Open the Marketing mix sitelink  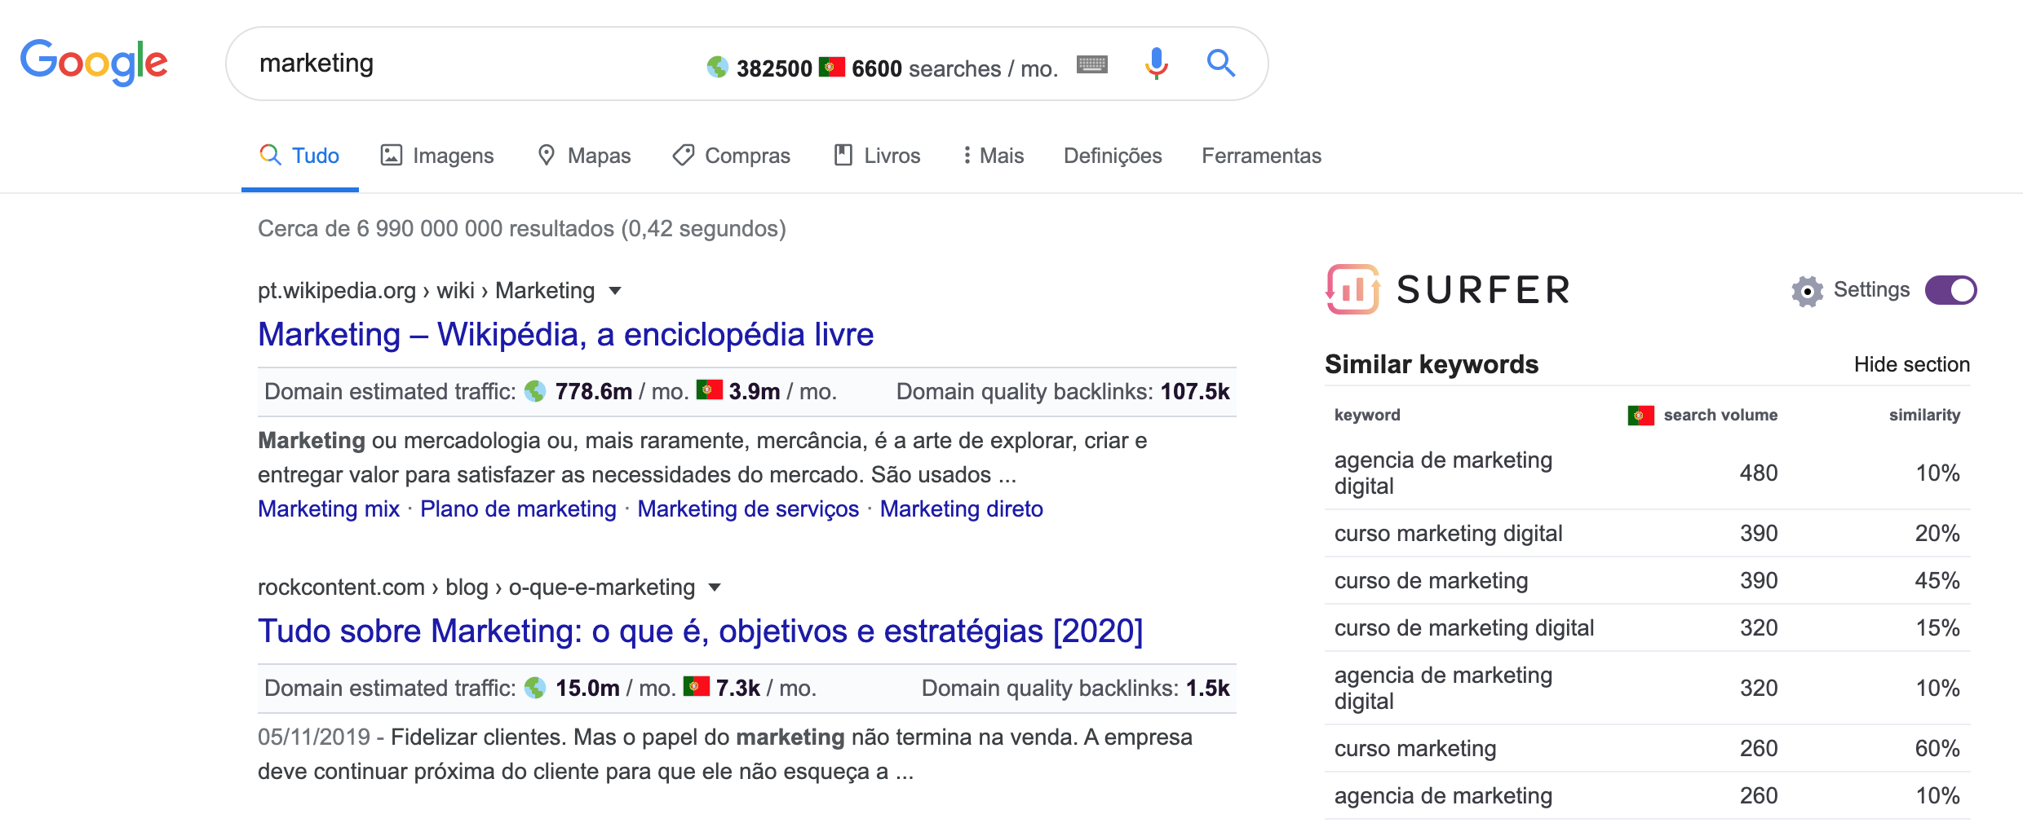pos(329,509)
